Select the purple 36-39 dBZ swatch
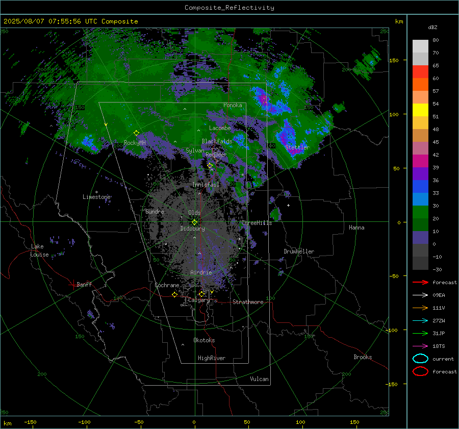459x429 pixels. click(x=420, y=173)
